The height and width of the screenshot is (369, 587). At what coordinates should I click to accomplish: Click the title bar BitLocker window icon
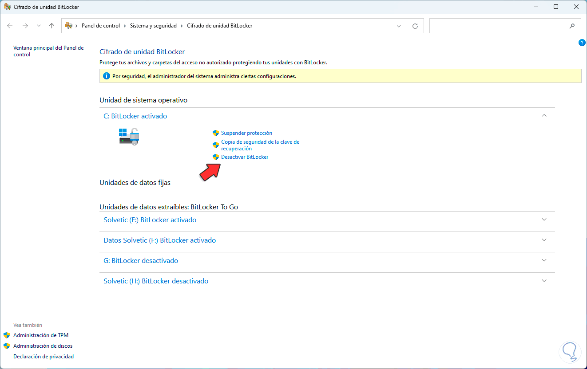click(7, 7)
